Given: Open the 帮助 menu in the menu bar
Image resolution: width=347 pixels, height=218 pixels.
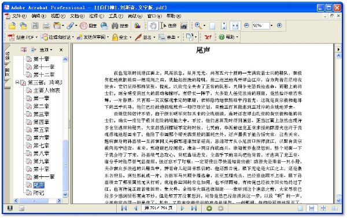Looking at the screenshot, I should [173, 16].
